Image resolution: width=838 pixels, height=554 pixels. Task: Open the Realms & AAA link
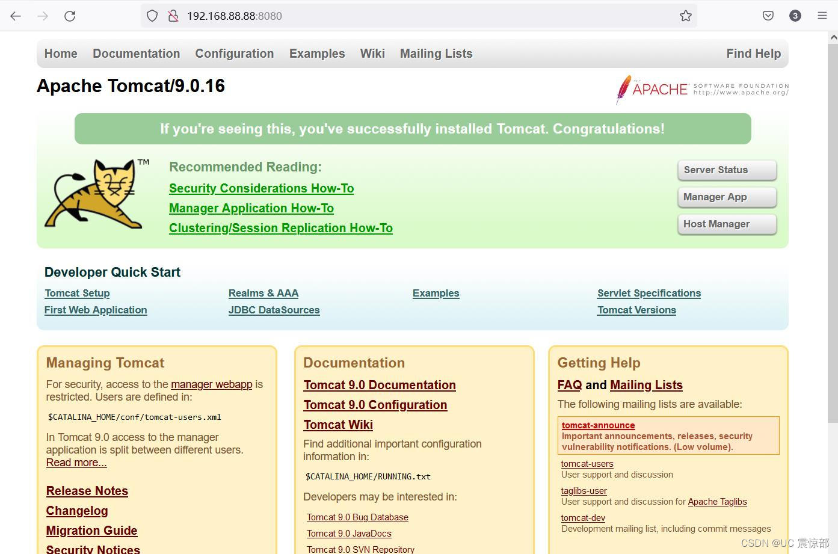coord(263,293)
